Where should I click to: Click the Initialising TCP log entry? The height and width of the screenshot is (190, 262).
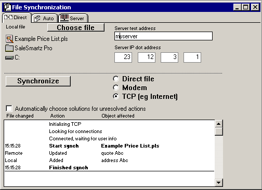[x=65, y=124]
